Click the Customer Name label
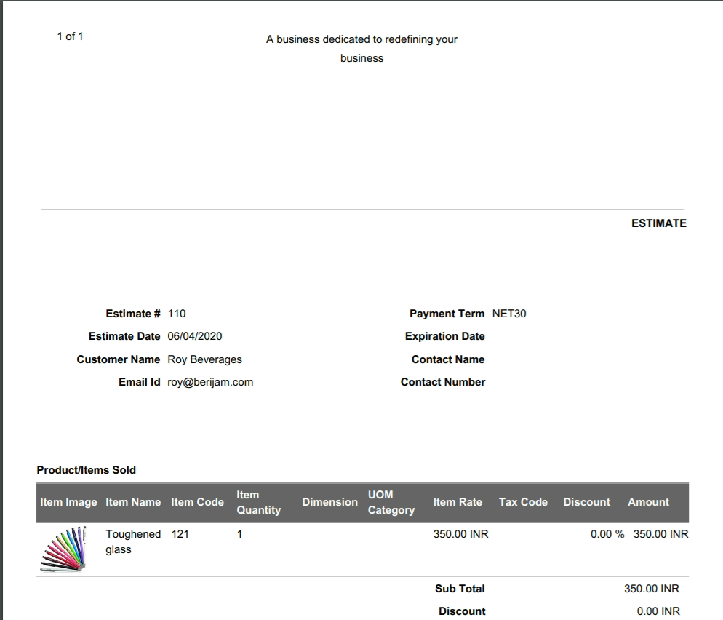This screenshot has width=723, height=620. click(119, 359)
